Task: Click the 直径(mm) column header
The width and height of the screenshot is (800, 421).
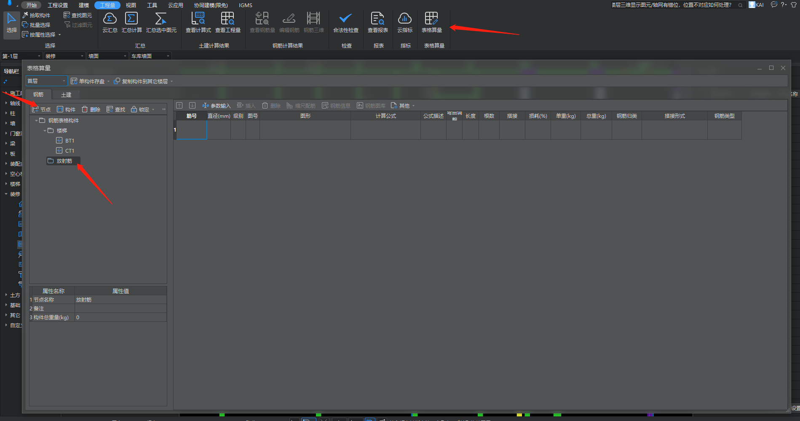Action: click(x=219, y=116)
